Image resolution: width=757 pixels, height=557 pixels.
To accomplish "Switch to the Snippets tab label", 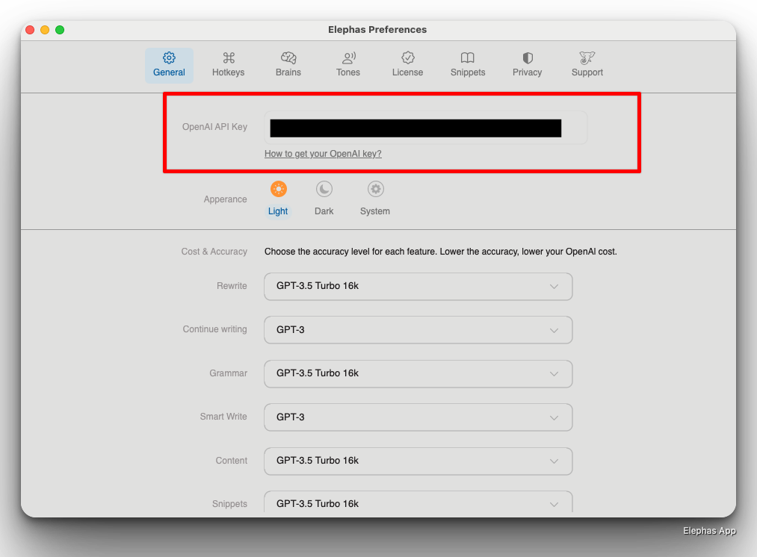I will coord(468,72).
